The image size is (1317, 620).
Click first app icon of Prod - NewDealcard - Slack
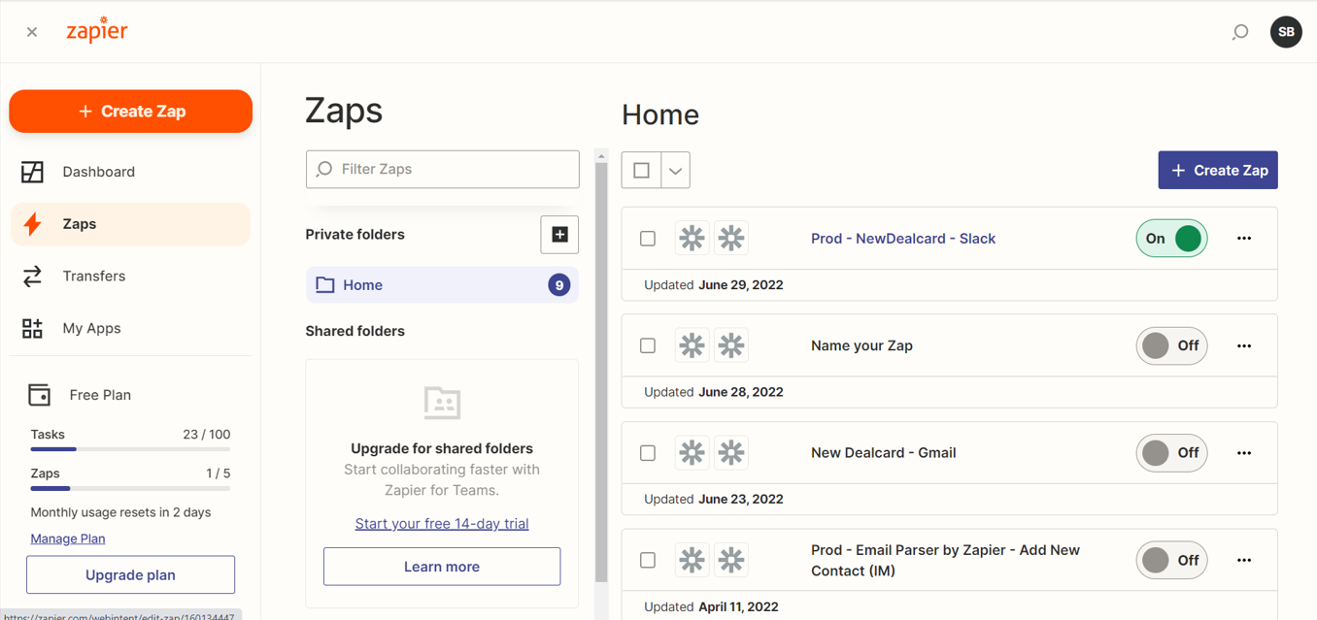point(692,239)
